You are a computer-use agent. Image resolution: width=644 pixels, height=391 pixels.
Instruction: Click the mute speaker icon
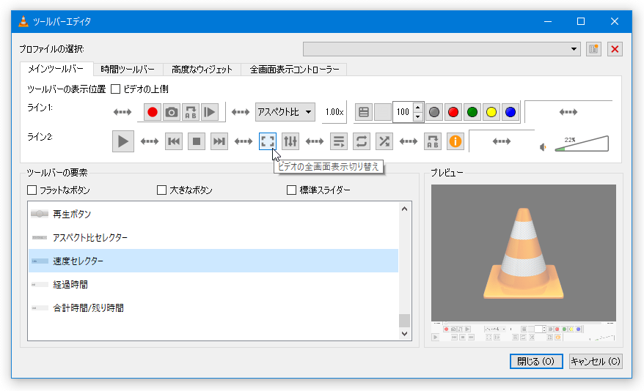pos(543,147)
